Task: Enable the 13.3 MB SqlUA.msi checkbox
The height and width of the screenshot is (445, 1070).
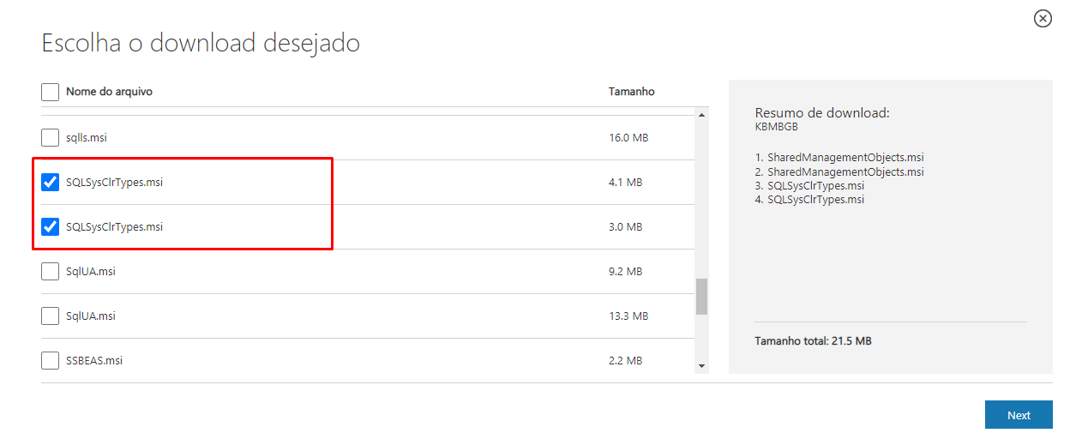Action: tap(51, 316)
